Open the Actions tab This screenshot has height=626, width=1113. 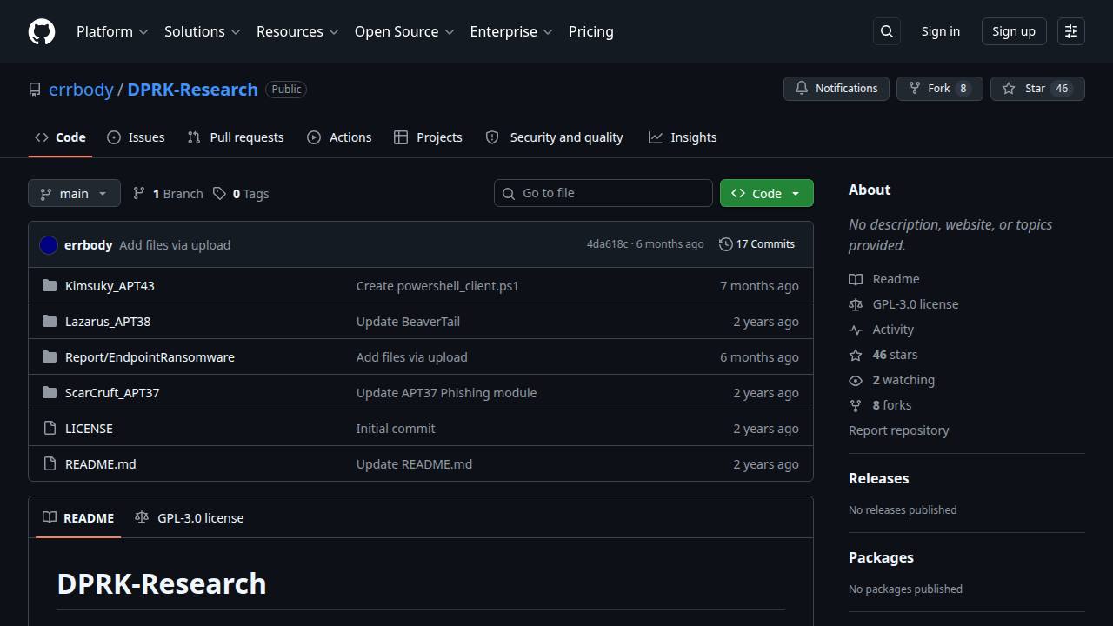pos(339,137)
